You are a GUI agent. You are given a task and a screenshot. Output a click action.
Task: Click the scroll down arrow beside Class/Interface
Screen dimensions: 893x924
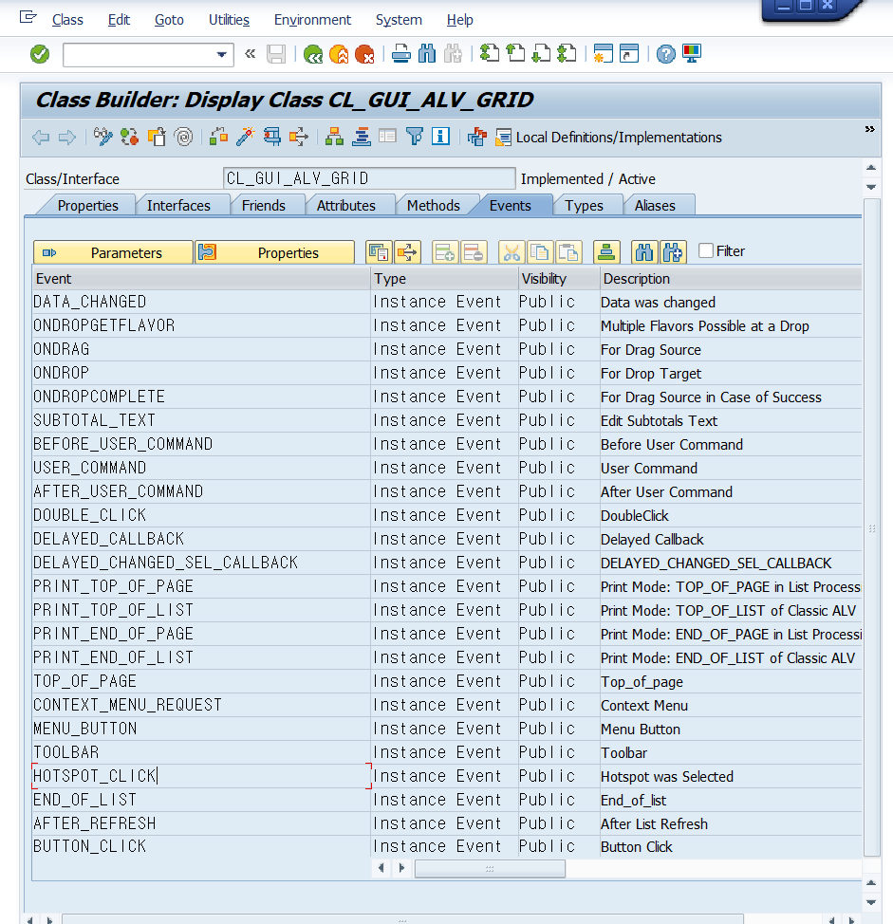click(x=870, y=188)
